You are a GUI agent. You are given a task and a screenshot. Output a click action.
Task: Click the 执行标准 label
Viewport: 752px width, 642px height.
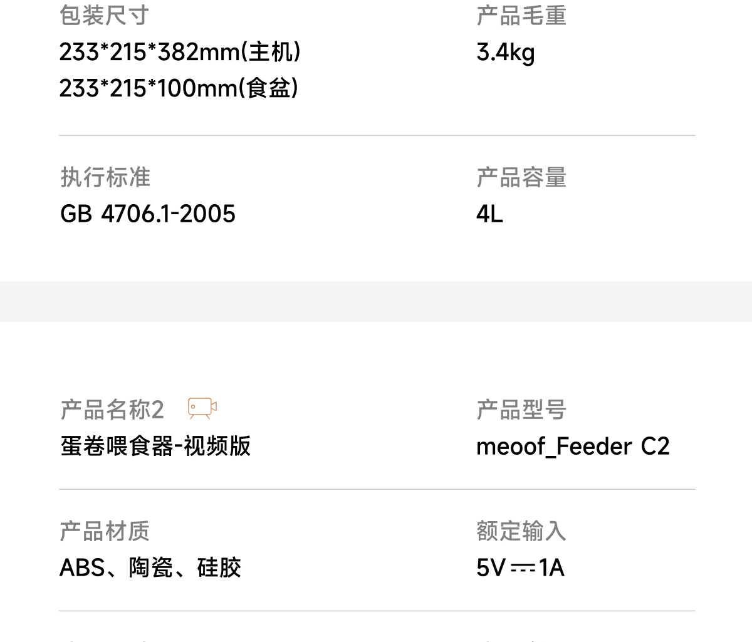tap(105, 177)
